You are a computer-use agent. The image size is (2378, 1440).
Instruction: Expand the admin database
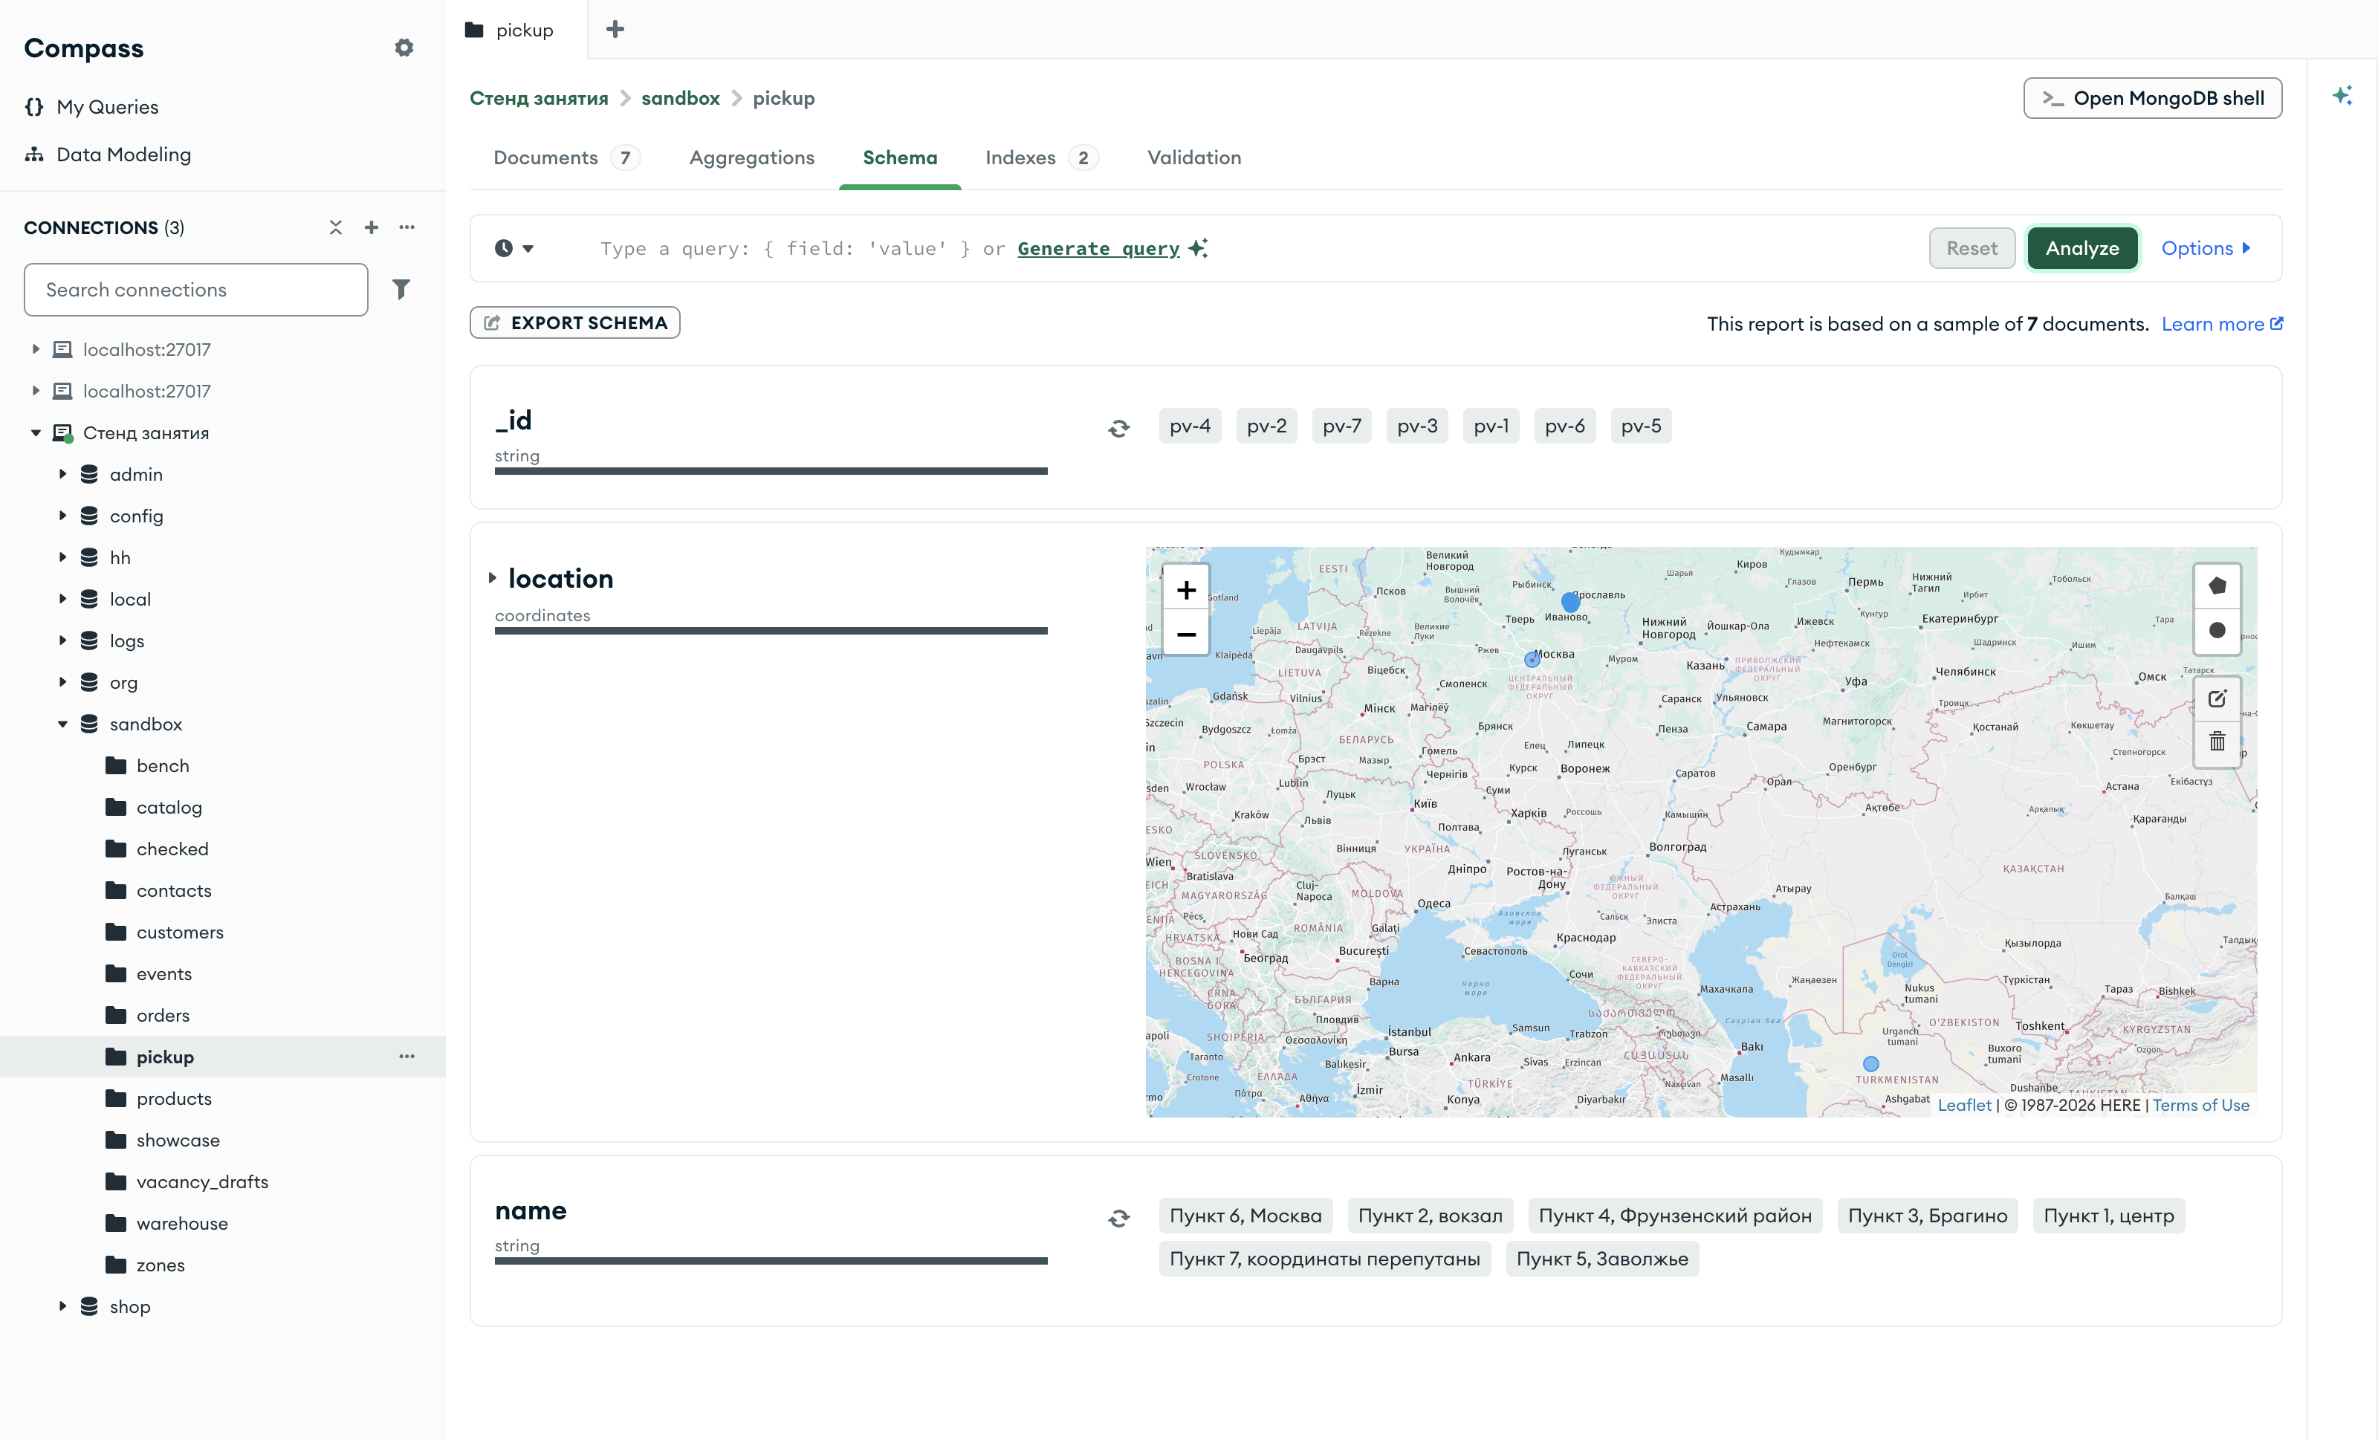coord(62,474)
